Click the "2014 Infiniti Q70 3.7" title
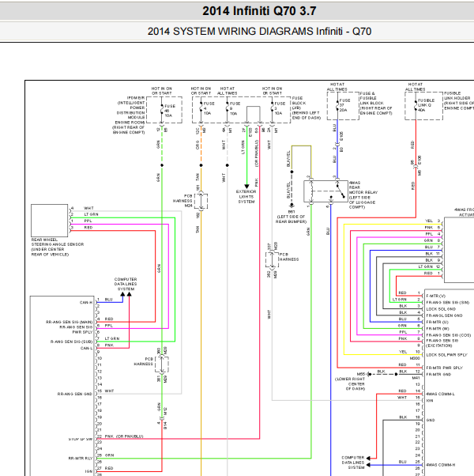The image size is (474, 476). (x=259, y=11)
